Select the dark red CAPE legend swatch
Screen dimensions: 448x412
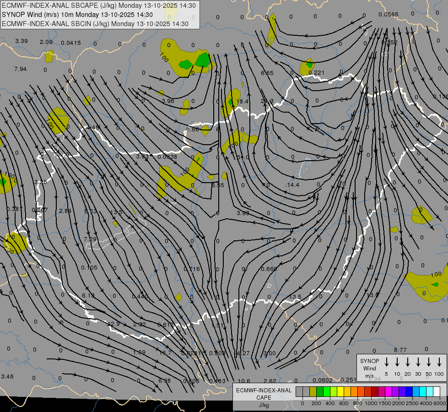click(x=375, y=391)
